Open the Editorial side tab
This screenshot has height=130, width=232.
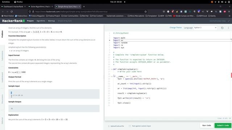pos(2,121)
